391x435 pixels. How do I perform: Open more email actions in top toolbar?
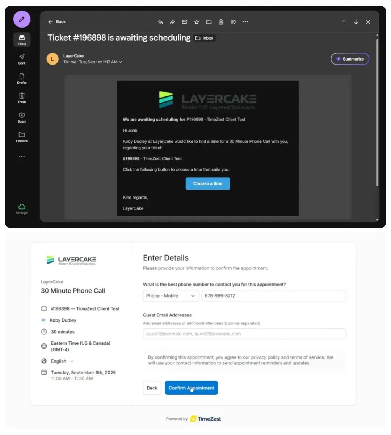[245, 22]
